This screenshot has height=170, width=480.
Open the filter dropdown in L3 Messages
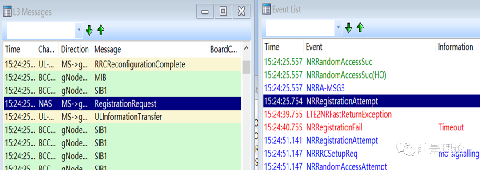tap(79, 30)
